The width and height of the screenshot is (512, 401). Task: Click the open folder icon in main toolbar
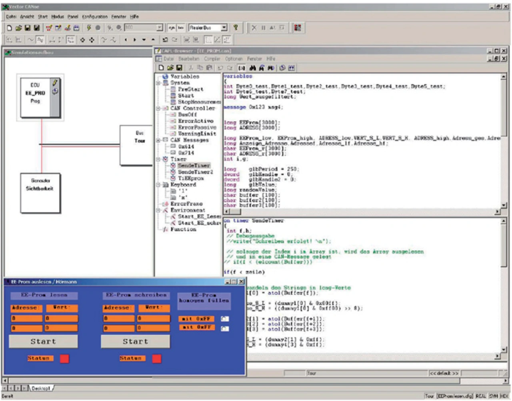coord(18,28)
